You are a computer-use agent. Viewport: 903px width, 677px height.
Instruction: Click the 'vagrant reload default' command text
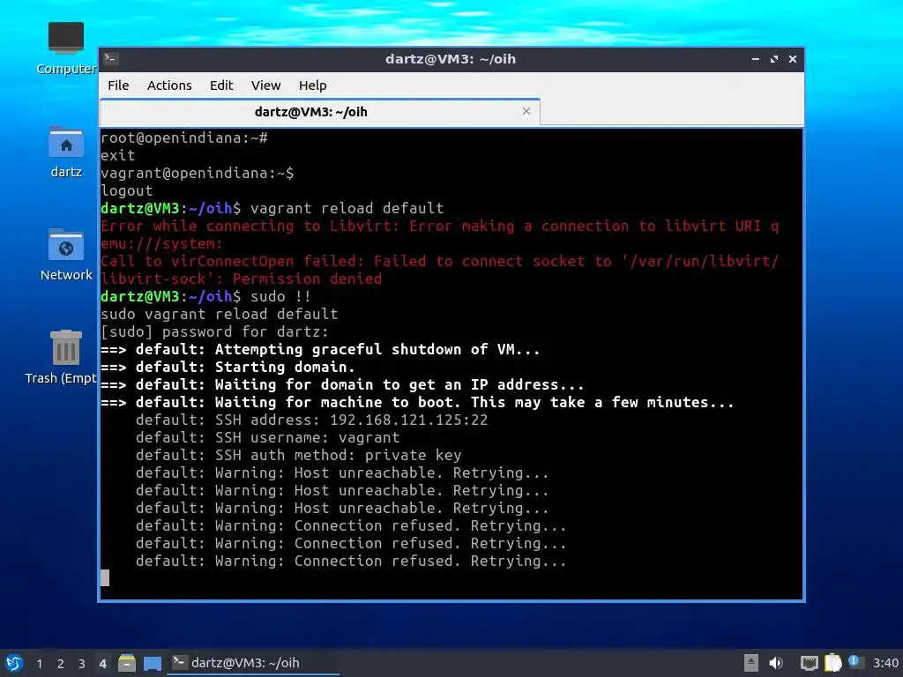click(x=347, y=208)
